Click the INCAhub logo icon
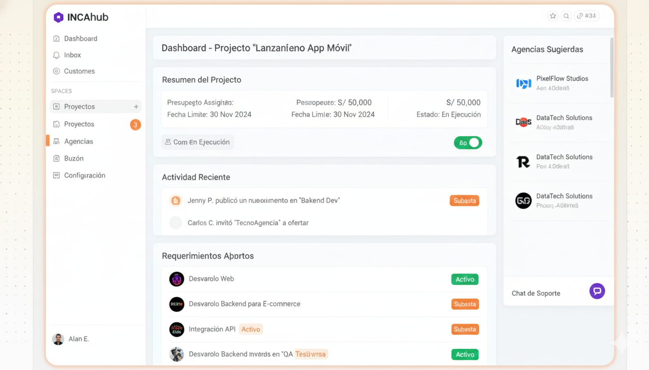The image size is (649, 370). pyautogui.click(x=58, y=17)
